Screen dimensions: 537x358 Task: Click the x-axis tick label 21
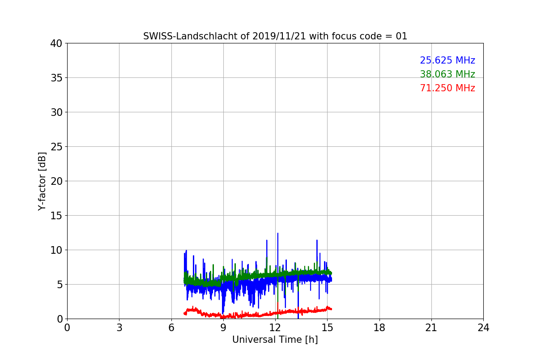pos(431,328)
